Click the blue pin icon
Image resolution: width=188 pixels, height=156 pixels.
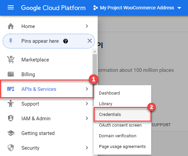point(11,41)
